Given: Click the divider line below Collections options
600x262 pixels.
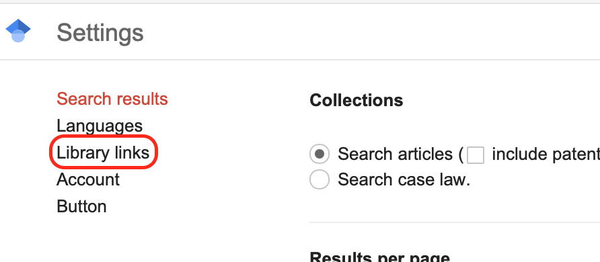Looking at the screenshot, I should pos(455,222).
